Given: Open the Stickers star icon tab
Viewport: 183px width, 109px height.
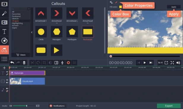Looking at the screenshot, I should pos(4,41).
